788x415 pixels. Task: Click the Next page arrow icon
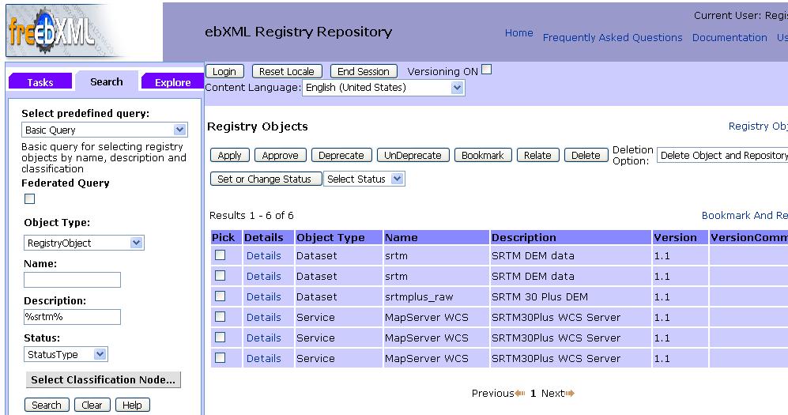pyautogui.click(x=570, y=394)
